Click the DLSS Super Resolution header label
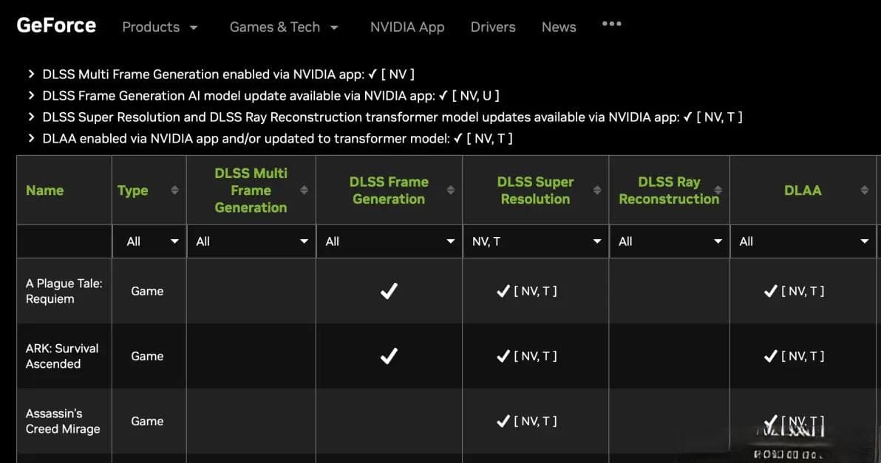 [x=535, y=191]
